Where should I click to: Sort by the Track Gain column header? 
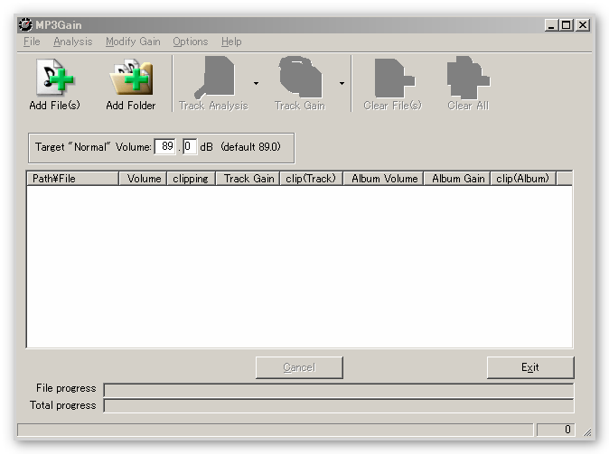(x=248, y=179)
